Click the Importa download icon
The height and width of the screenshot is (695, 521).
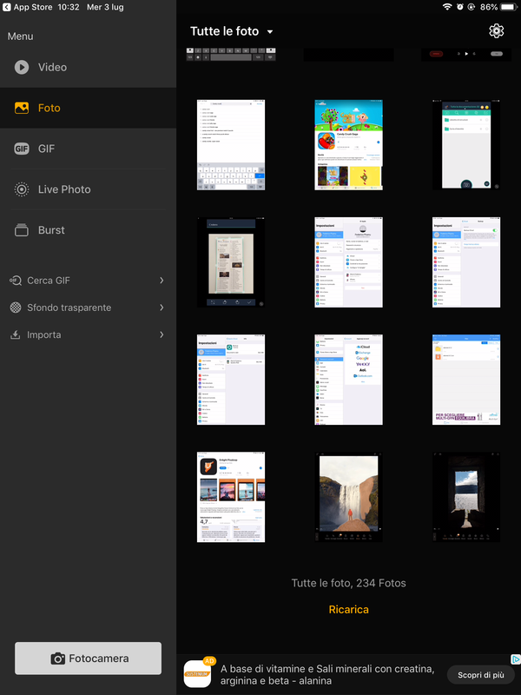click(16, 334)
